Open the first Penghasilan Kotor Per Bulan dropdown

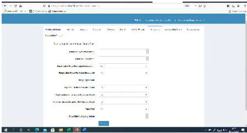pyautogui.click(x=124, y=66)
